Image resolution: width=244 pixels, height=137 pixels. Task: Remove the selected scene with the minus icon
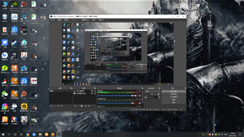[x=55, y=106]
